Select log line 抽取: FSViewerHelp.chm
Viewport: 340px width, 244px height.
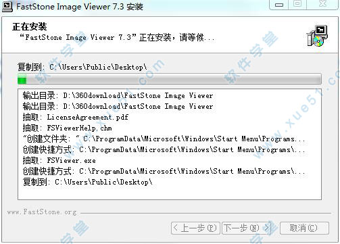pos(67,128)
